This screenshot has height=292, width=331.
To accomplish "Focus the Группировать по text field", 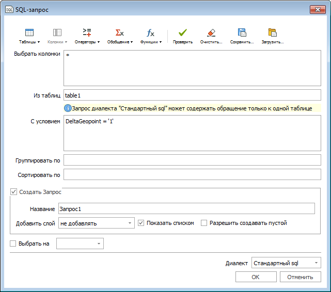I will [192, 160].
